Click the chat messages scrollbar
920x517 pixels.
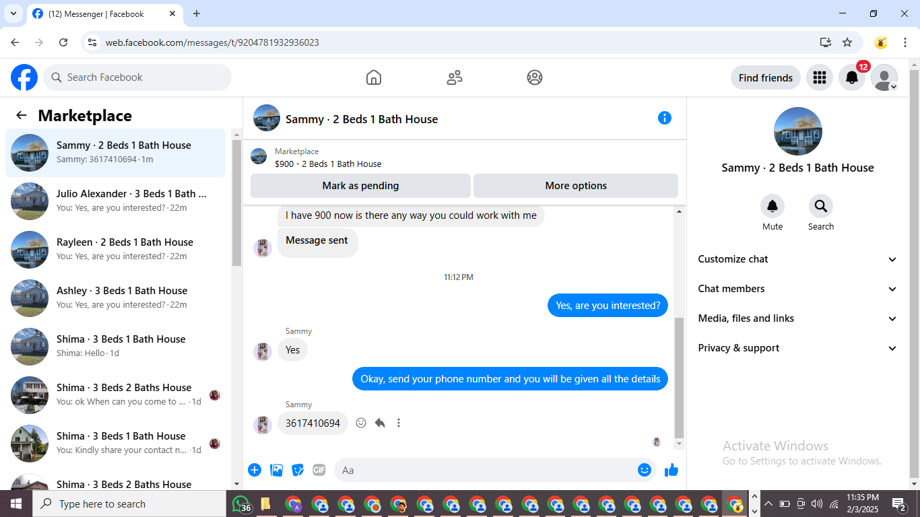(x=679, y=377)
